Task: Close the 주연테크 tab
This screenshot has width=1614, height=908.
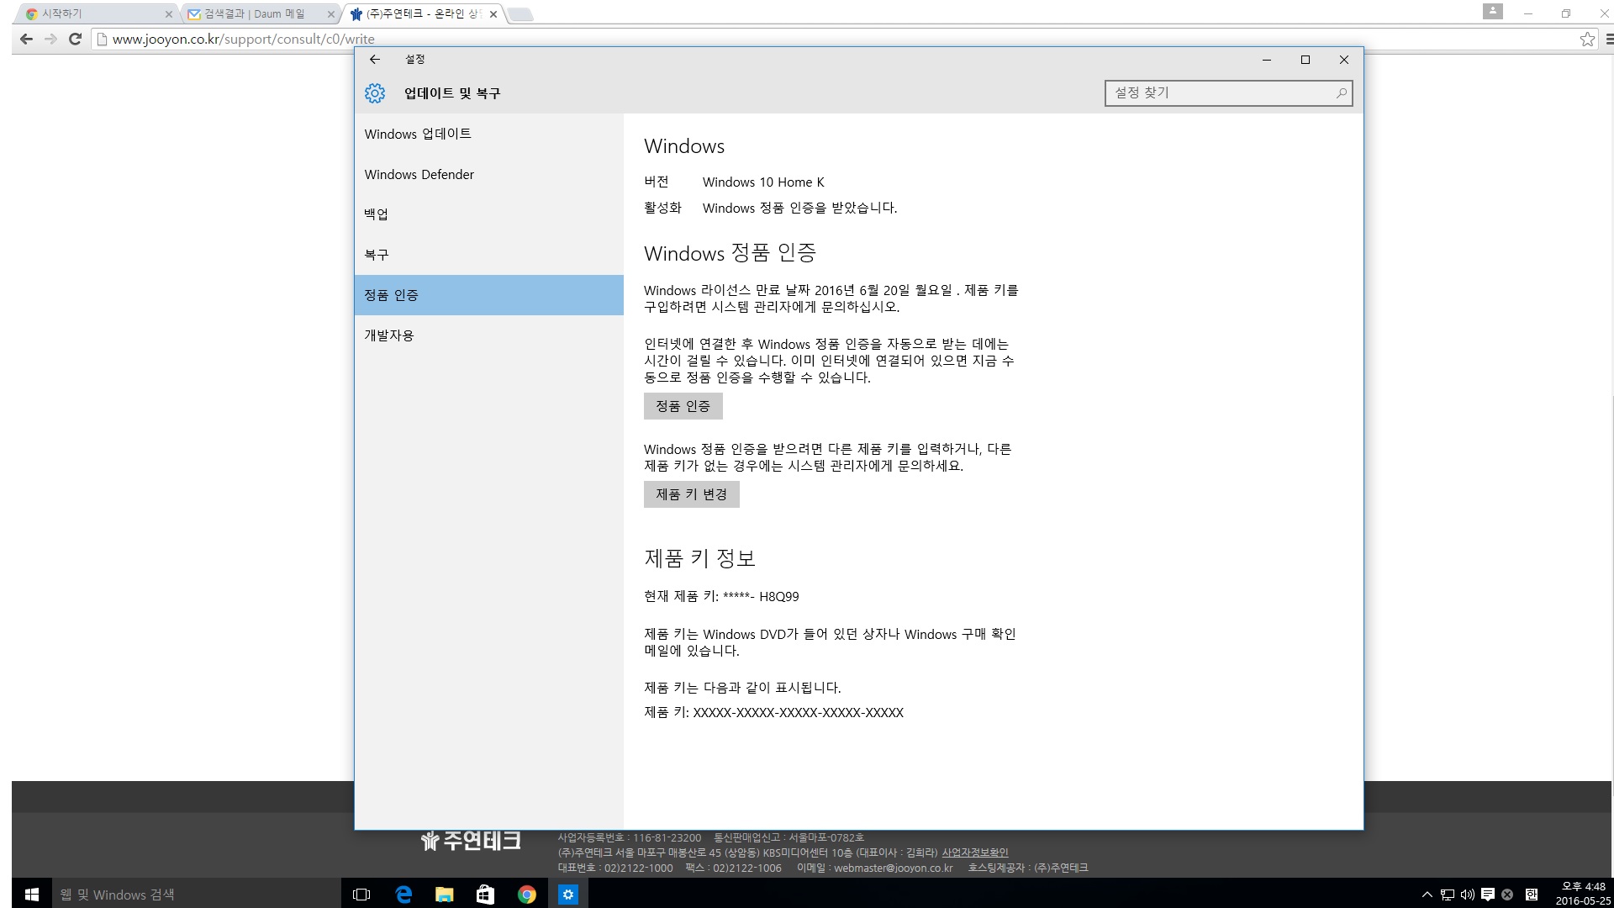Action: pyautogui.click(x=493, y=14)
